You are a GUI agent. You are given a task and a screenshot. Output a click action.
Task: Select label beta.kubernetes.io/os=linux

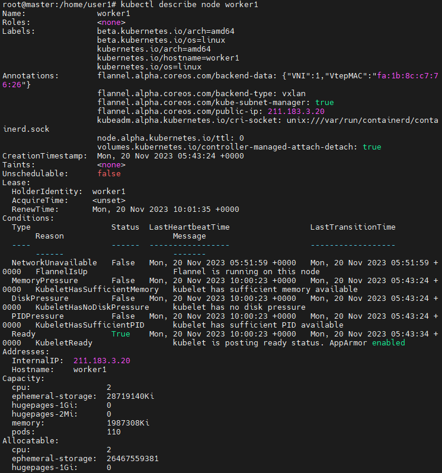(x=161, y=40)
